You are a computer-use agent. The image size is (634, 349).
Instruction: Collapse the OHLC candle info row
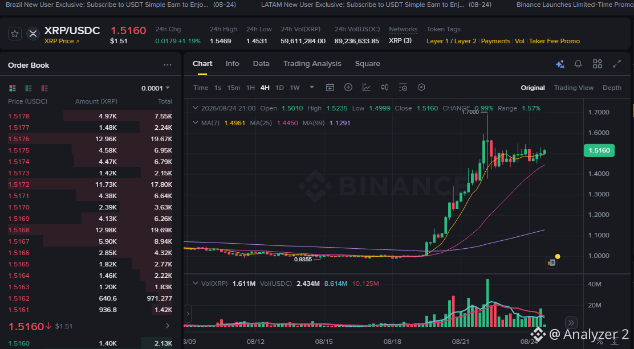pos(196,108)
